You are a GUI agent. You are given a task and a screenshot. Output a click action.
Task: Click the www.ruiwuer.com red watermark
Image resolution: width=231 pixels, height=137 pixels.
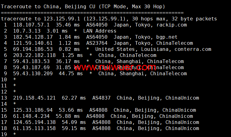click(115, 67)
